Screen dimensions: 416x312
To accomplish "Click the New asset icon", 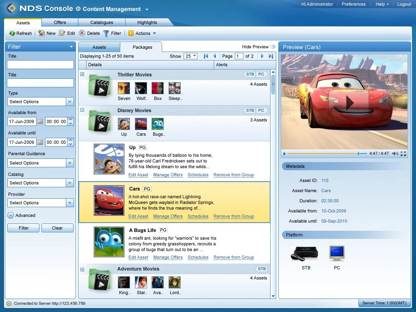I will point(41,33).
